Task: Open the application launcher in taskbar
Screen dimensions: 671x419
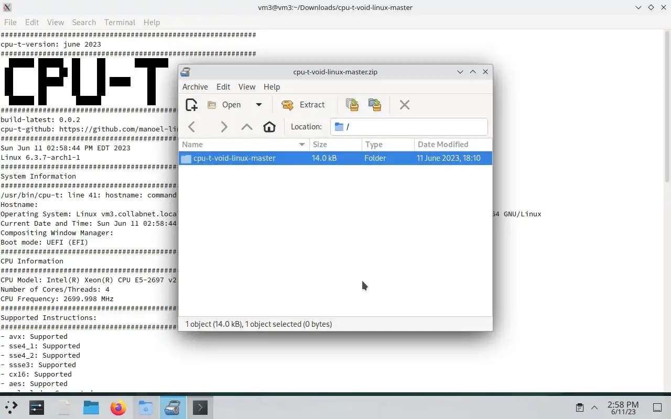Action: click(10, 407)
